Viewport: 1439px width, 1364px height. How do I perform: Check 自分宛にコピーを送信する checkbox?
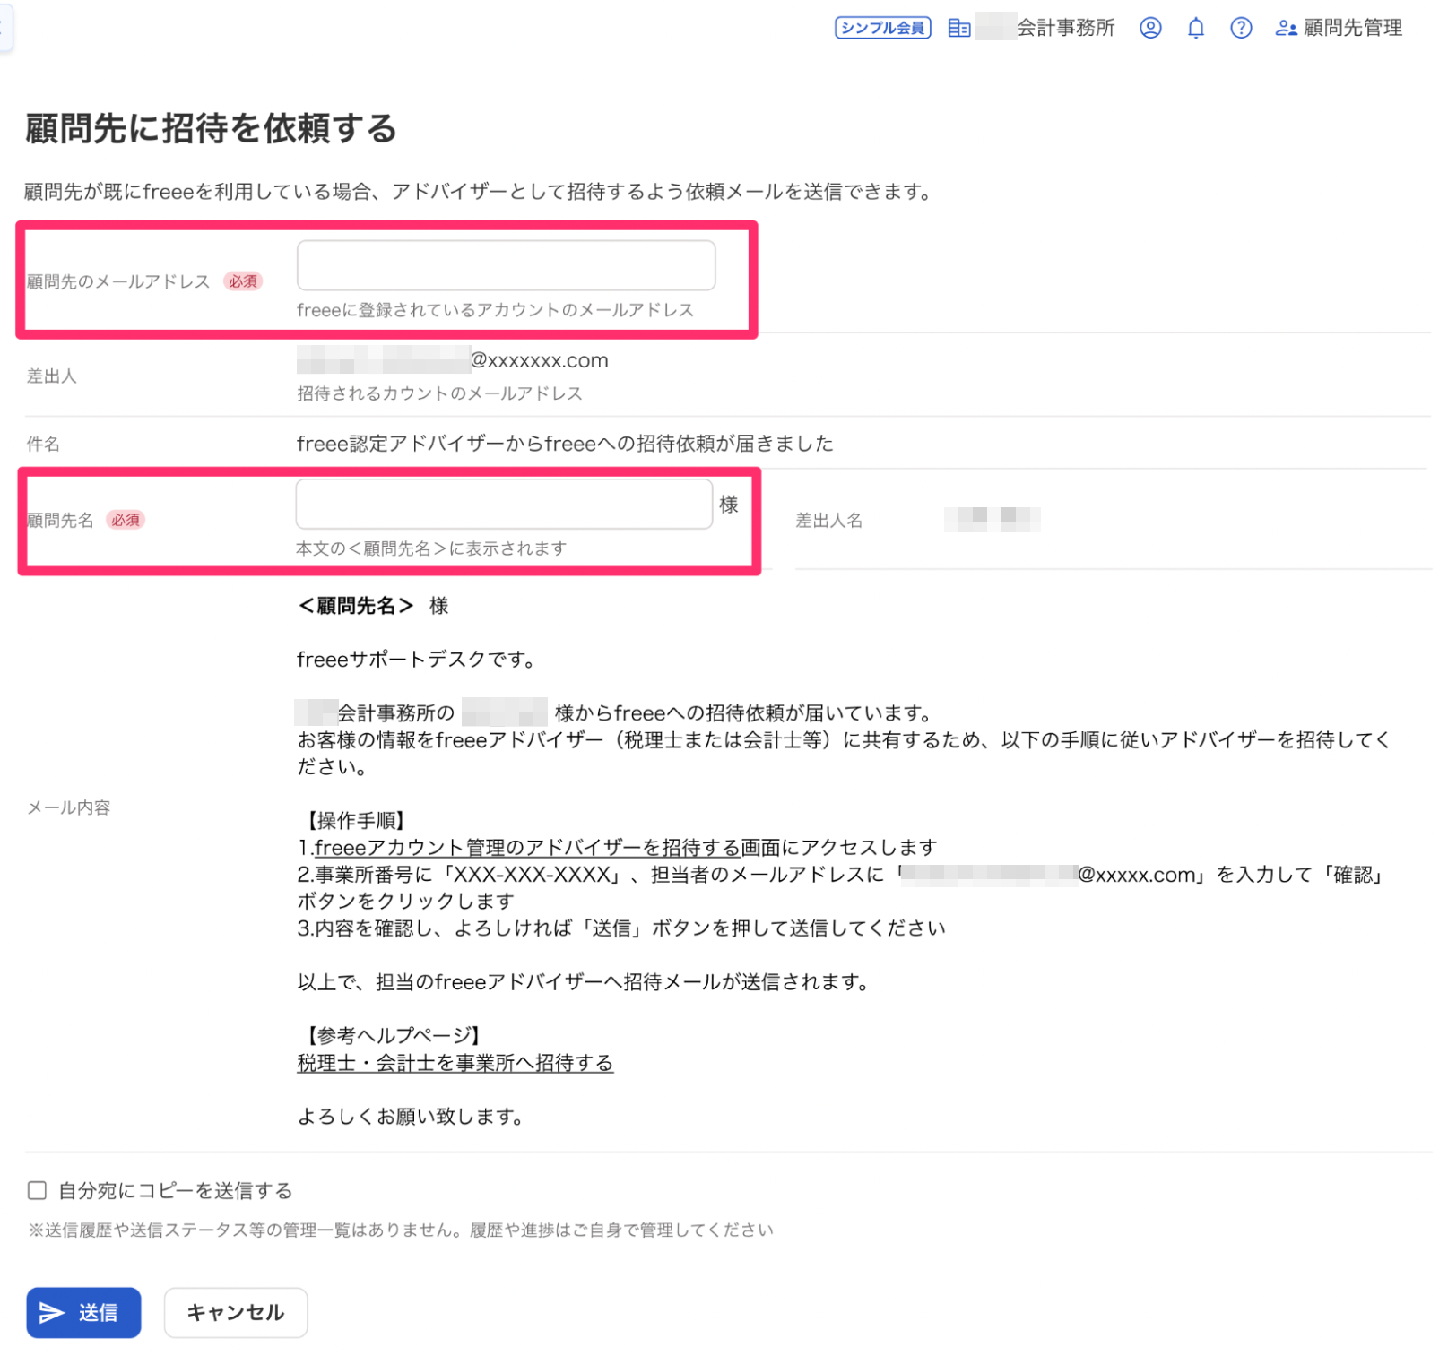(x=37, y=1190)
